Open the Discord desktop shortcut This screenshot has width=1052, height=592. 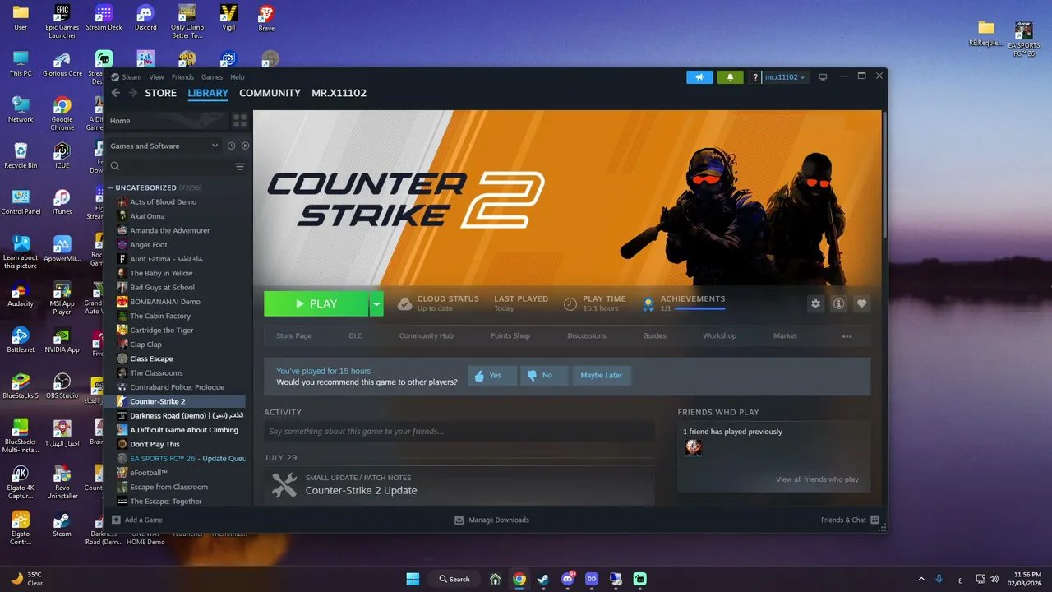pos(145,17)
